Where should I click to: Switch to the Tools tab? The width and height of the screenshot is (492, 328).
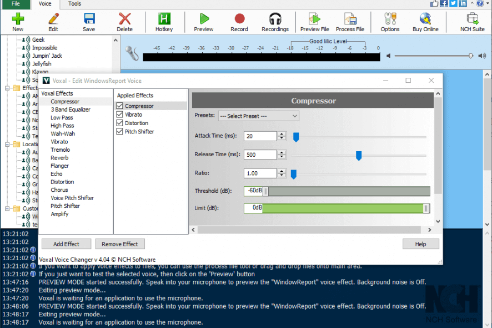click(x=74, y=4)
